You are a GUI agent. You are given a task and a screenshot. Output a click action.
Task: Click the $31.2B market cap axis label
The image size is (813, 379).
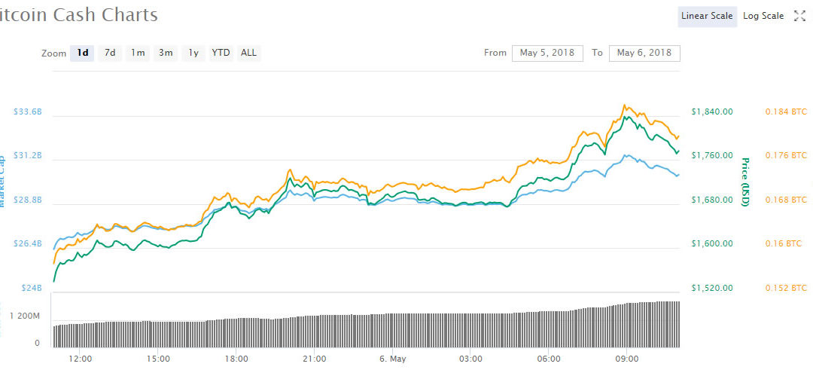pos(28,156)
